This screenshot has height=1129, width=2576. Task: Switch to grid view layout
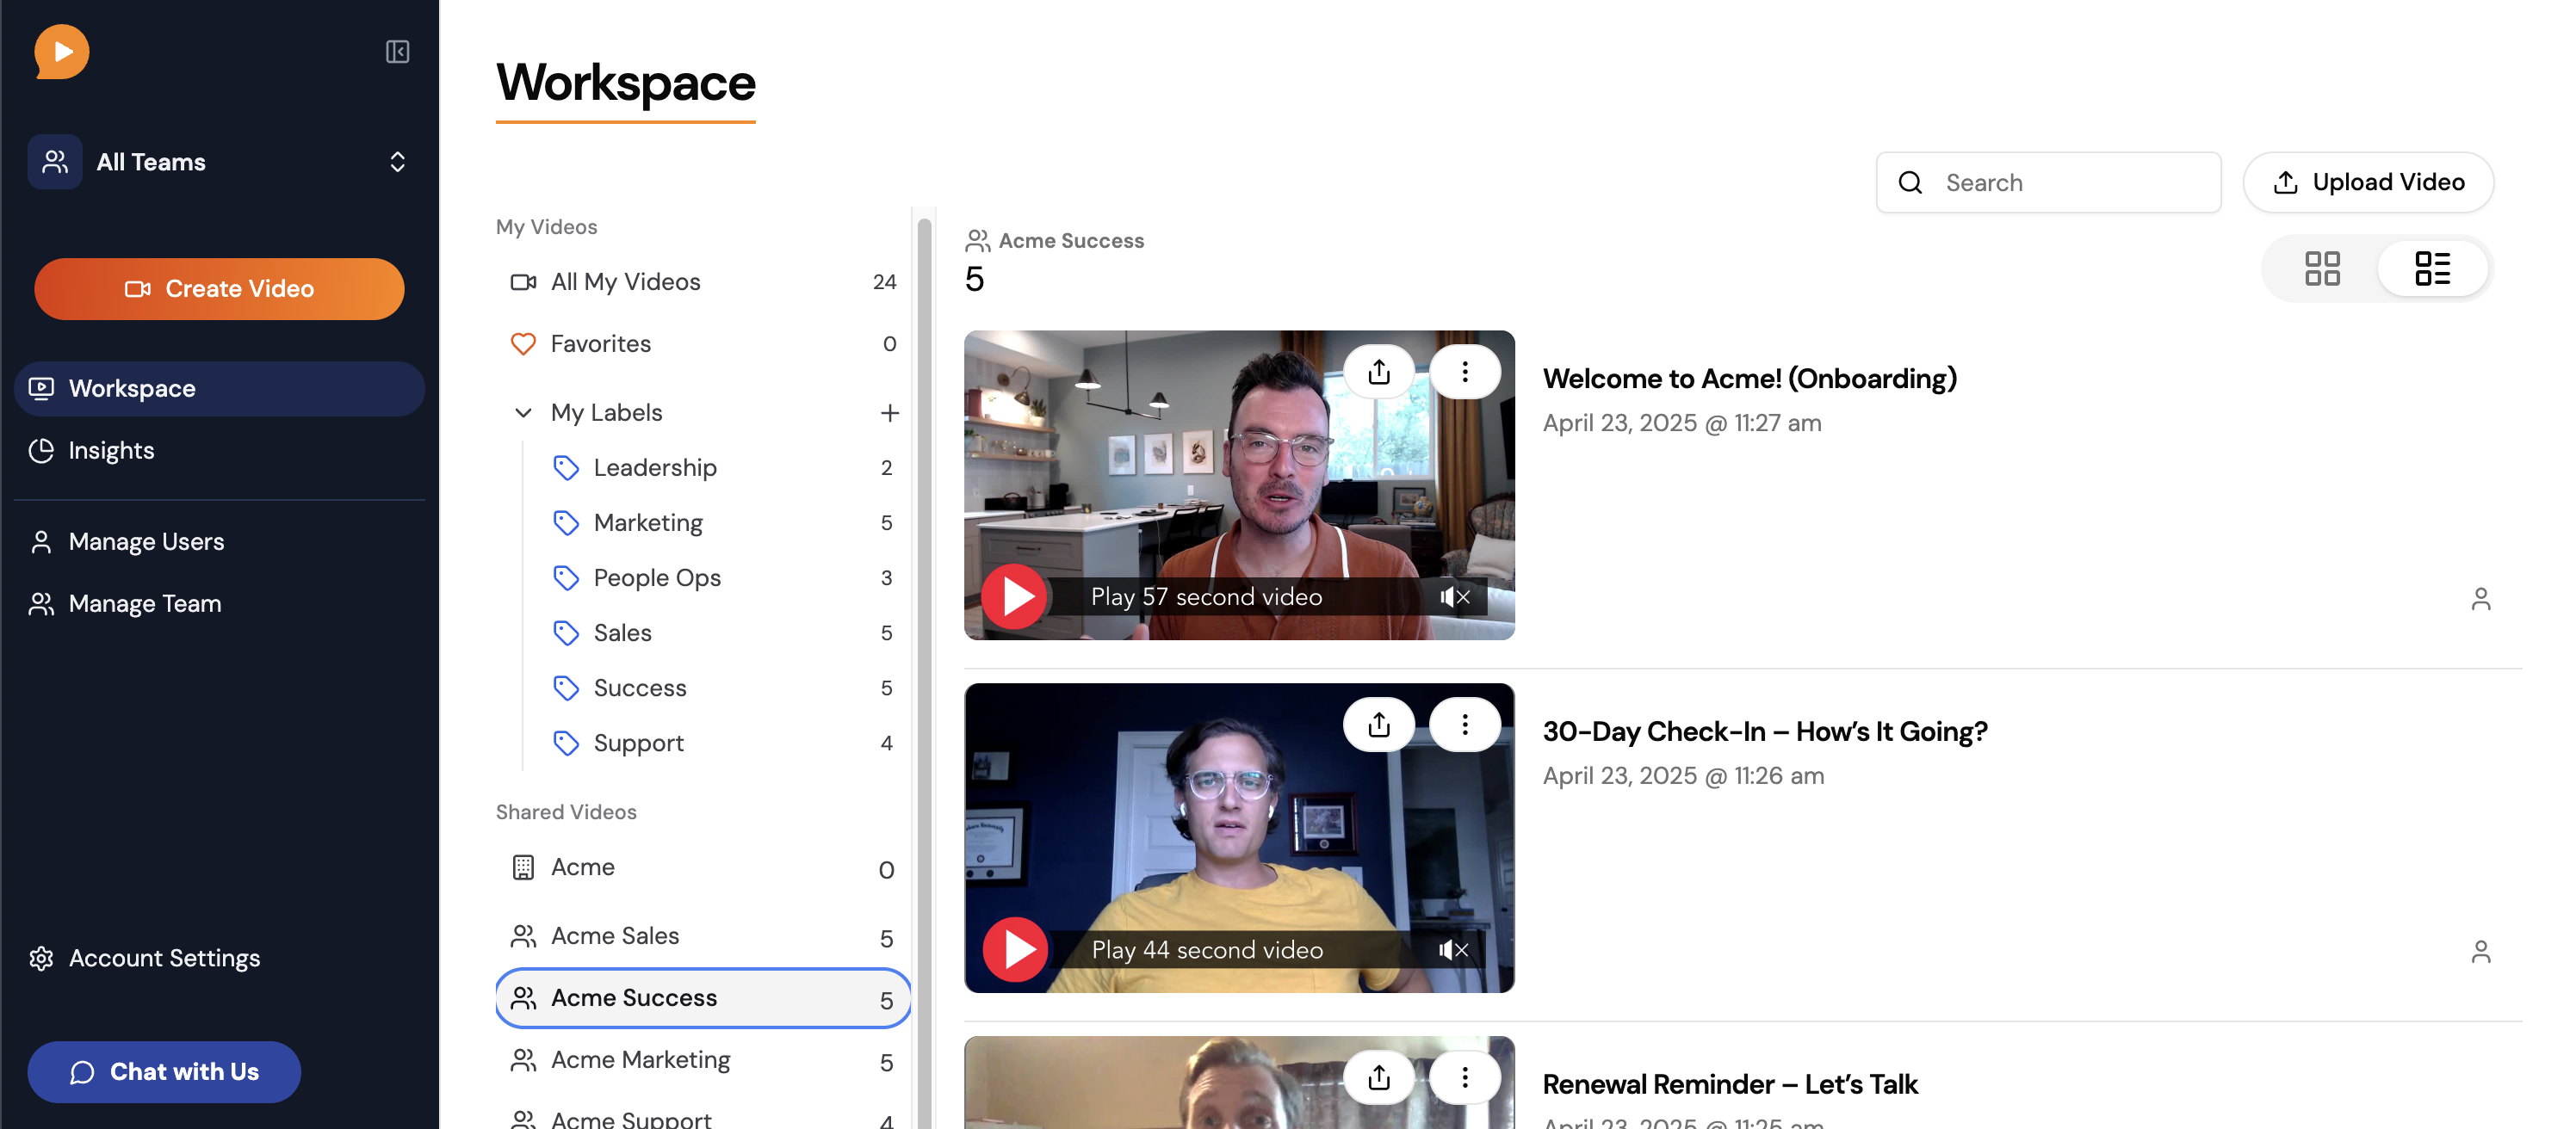coord(2321,268)
